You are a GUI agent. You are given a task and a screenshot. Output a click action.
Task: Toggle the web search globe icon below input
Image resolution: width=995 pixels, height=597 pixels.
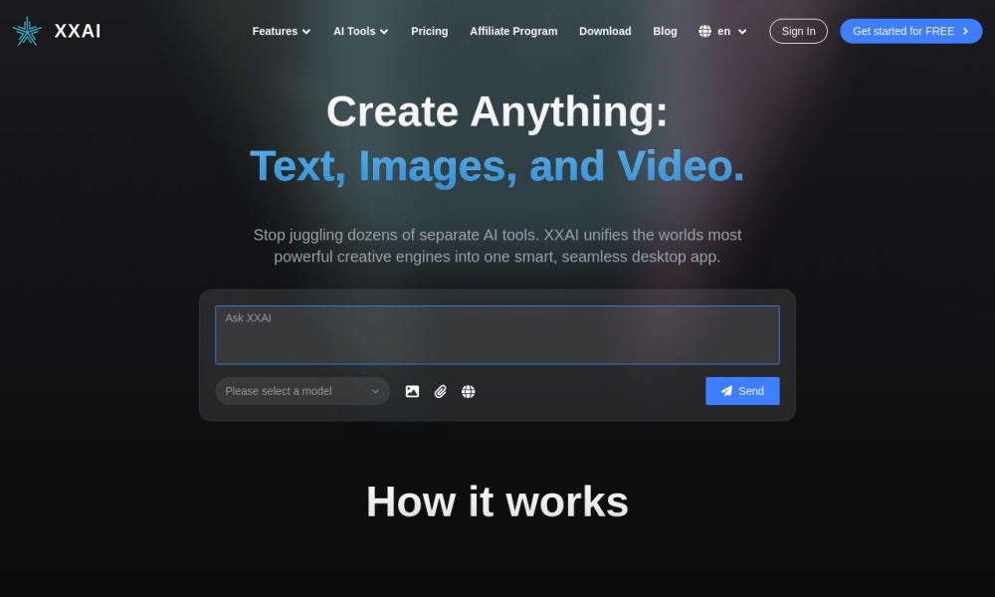coord(469,391)
